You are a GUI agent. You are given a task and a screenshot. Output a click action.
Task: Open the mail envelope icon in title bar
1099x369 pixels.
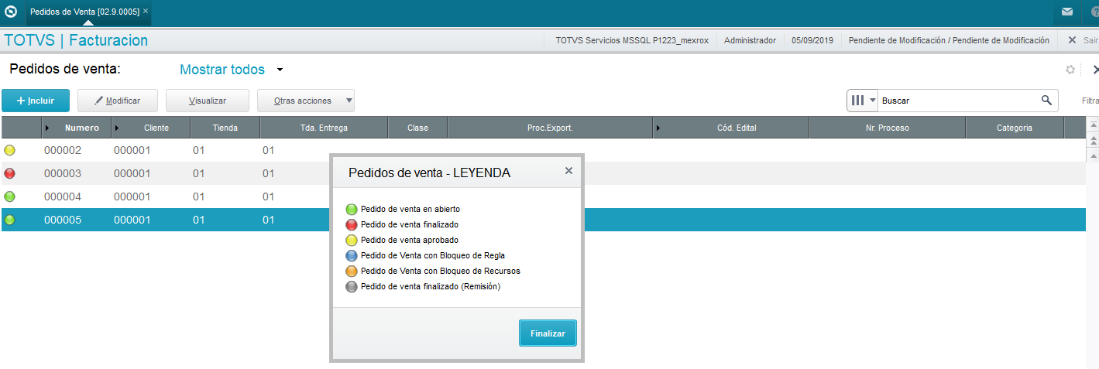pyautogui.click(x=1066, y=12)
